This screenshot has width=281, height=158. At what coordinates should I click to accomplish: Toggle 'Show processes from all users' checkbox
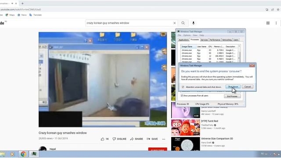point(182,96)
